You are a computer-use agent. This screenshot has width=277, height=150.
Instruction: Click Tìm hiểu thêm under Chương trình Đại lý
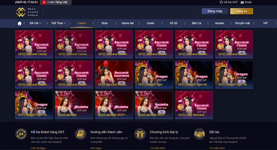pyautogui.click(x=158, y=148)
